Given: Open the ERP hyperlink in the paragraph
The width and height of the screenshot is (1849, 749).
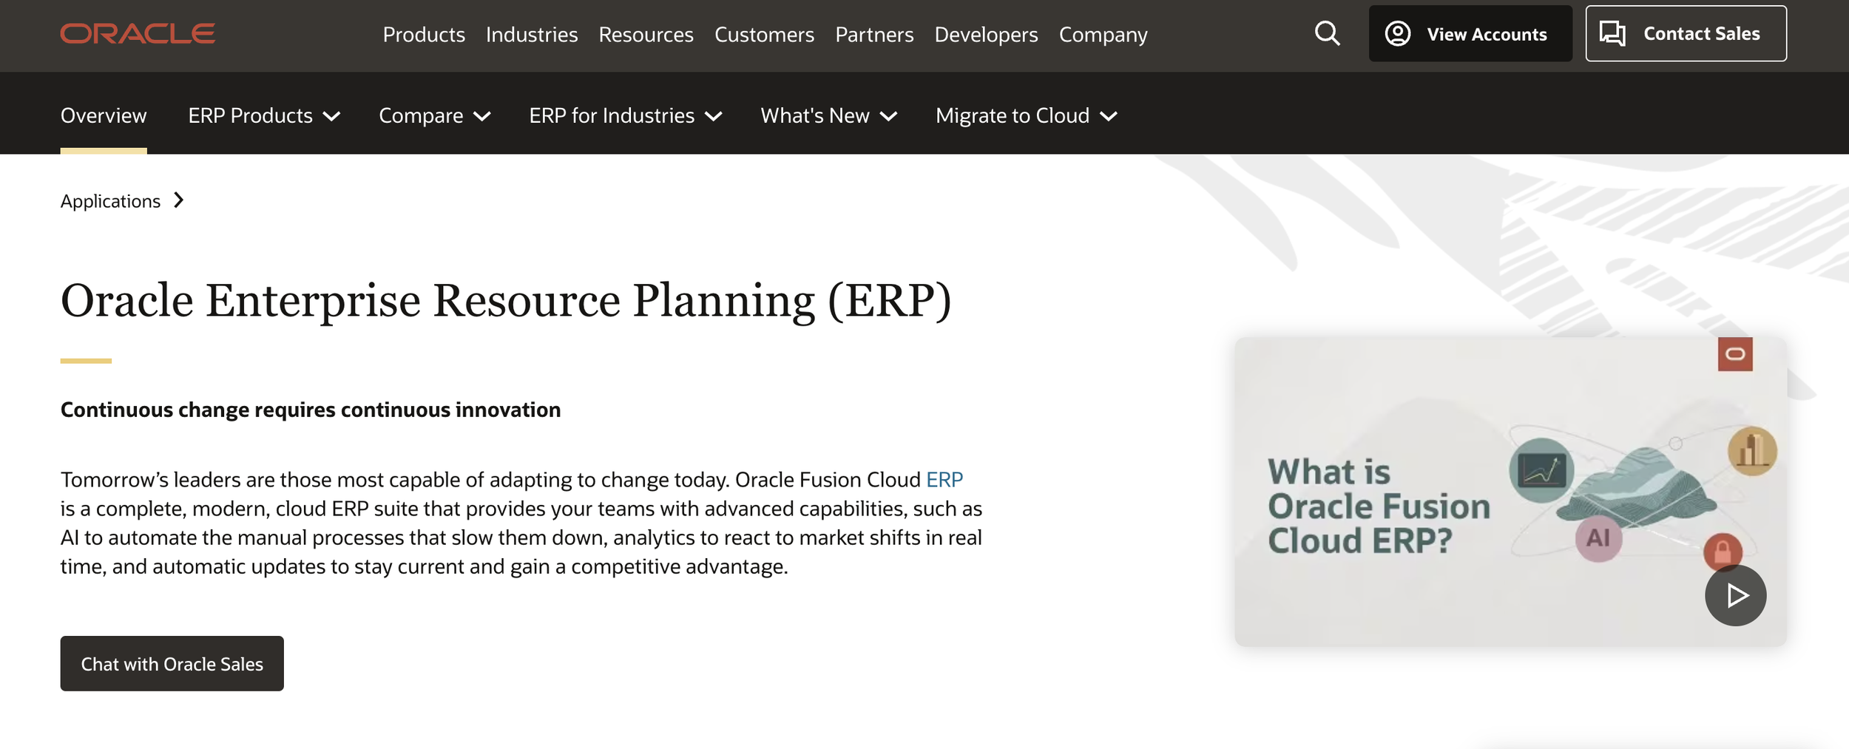Looking at the screenshot, I should click(x=944, y=480).
